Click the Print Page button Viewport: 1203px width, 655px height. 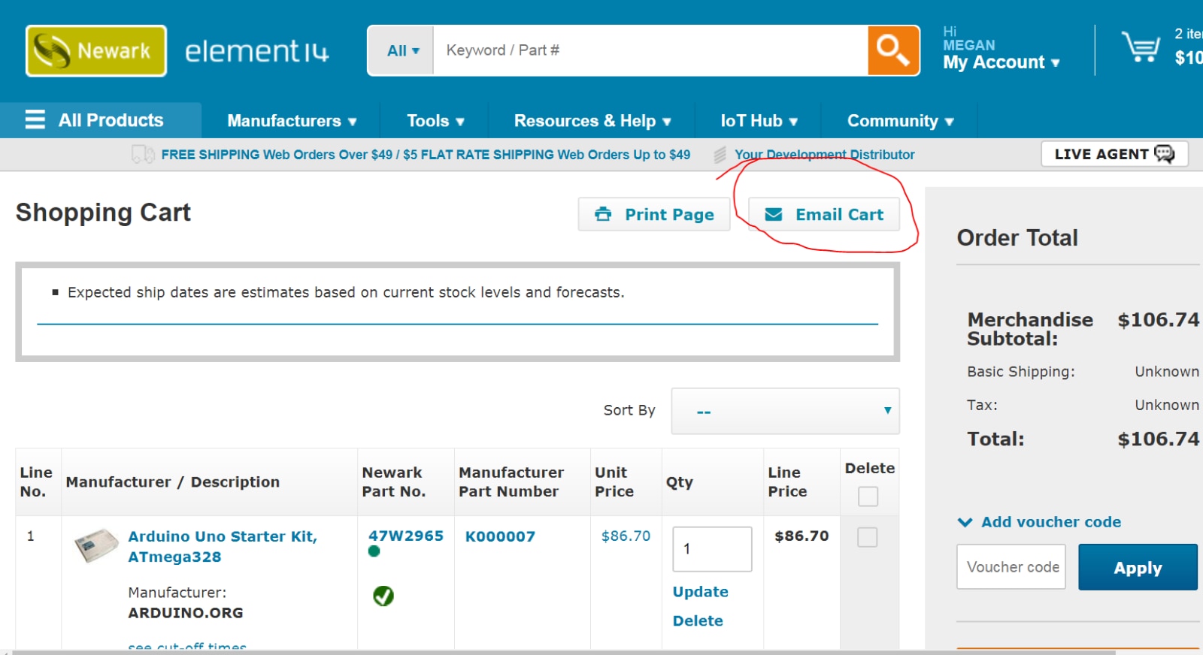[654, 214]
